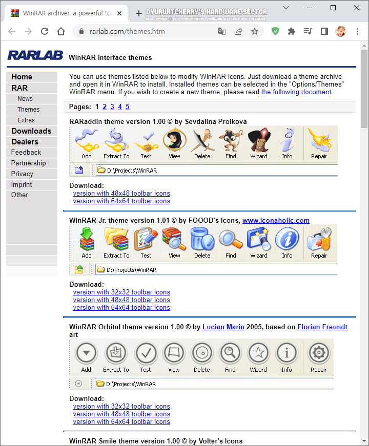Open a new browser tab
The width and height of the screenshot is (369, 446).
pos(139,13)
